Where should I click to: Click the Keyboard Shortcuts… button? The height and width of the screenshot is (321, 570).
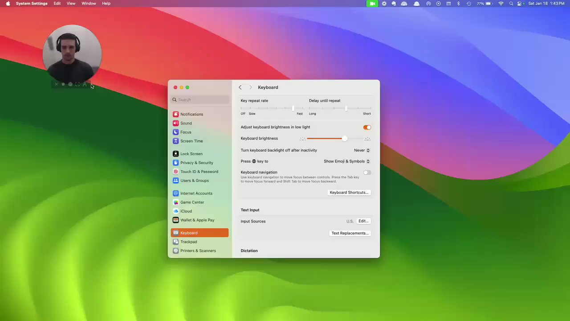(349, 193)
